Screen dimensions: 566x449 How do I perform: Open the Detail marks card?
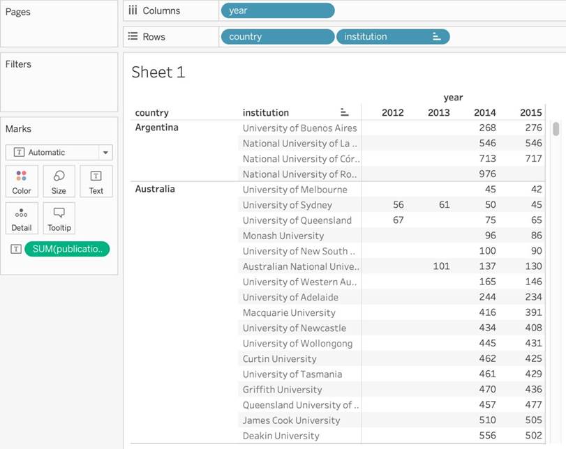point(22,218)
